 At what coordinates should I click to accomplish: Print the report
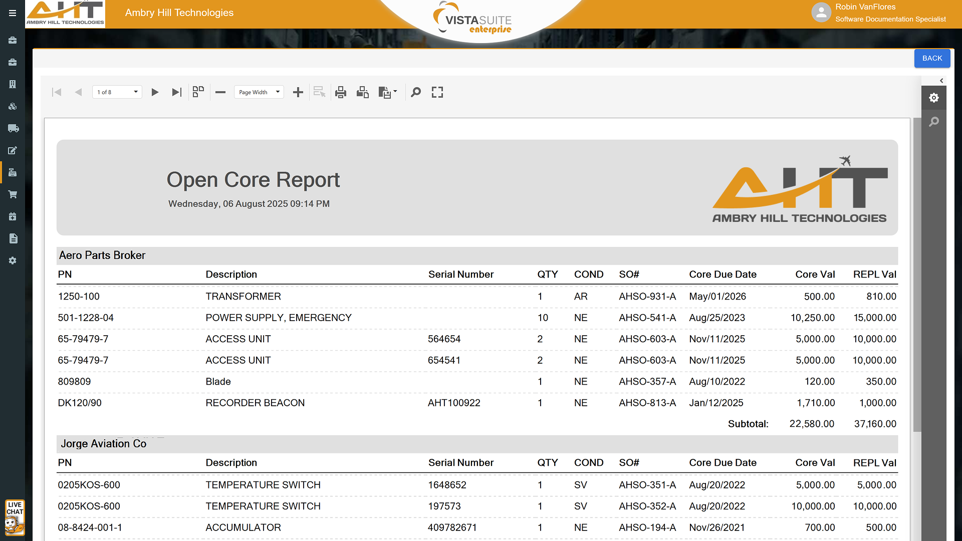point(341,92)
